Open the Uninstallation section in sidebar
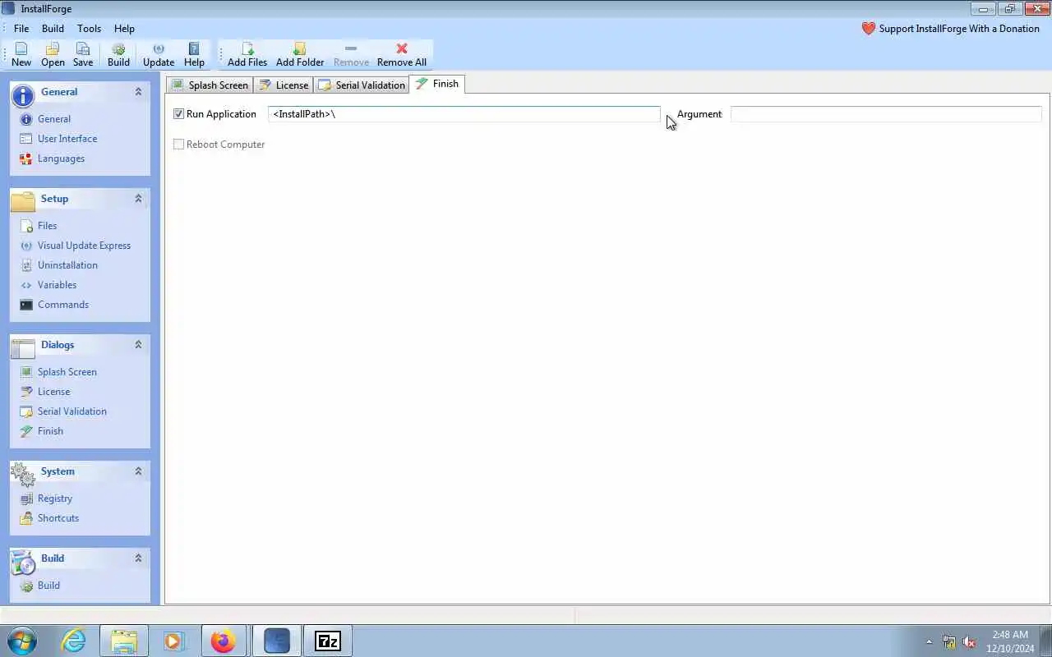The image size is (1052, 657). coord(67,265)
